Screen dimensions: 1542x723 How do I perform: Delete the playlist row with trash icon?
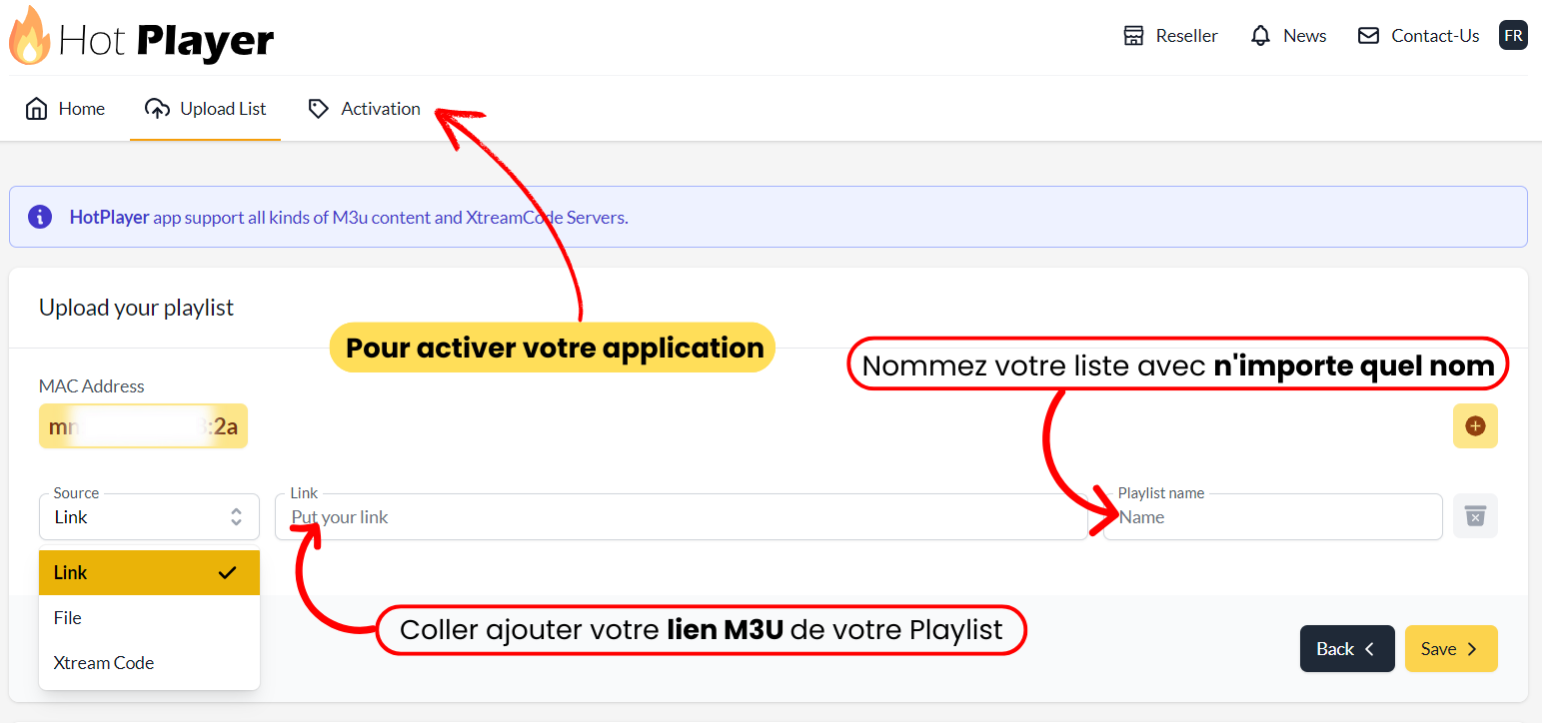(1475, 516)
